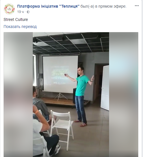The height and width of the screenshot is (157, 143).
Task: Play the Street Culture live video
Action: pyautogui.click(x=71, y=95)
